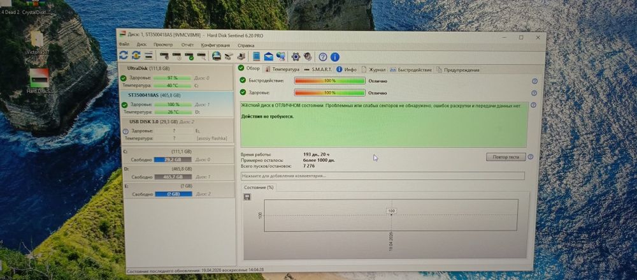Viewport: 637px width, 280px height.
Task: Open the Отчёт menu
Action: tap(187, 45)
